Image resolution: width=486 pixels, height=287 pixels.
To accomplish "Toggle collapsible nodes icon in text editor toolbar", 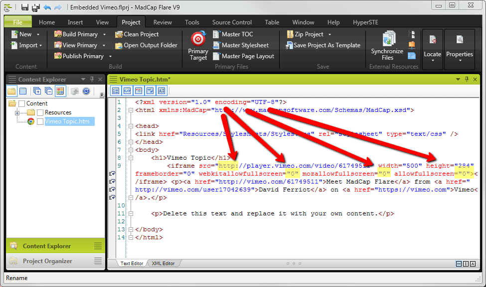I will tap(139, 91).
